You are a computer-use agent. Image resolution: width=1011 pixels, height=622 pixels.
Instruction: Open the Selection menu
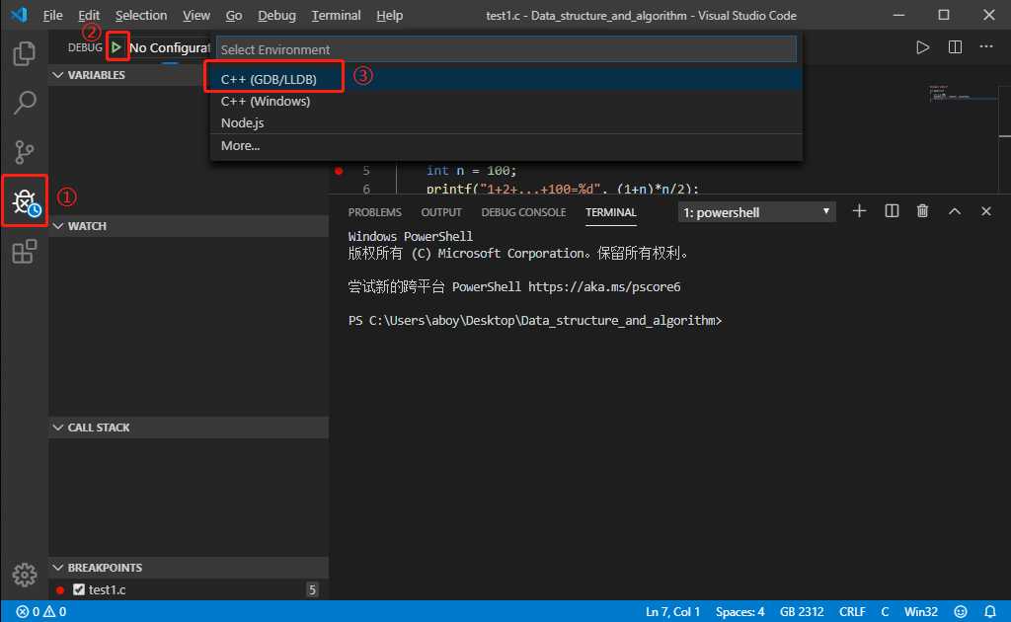140,15
